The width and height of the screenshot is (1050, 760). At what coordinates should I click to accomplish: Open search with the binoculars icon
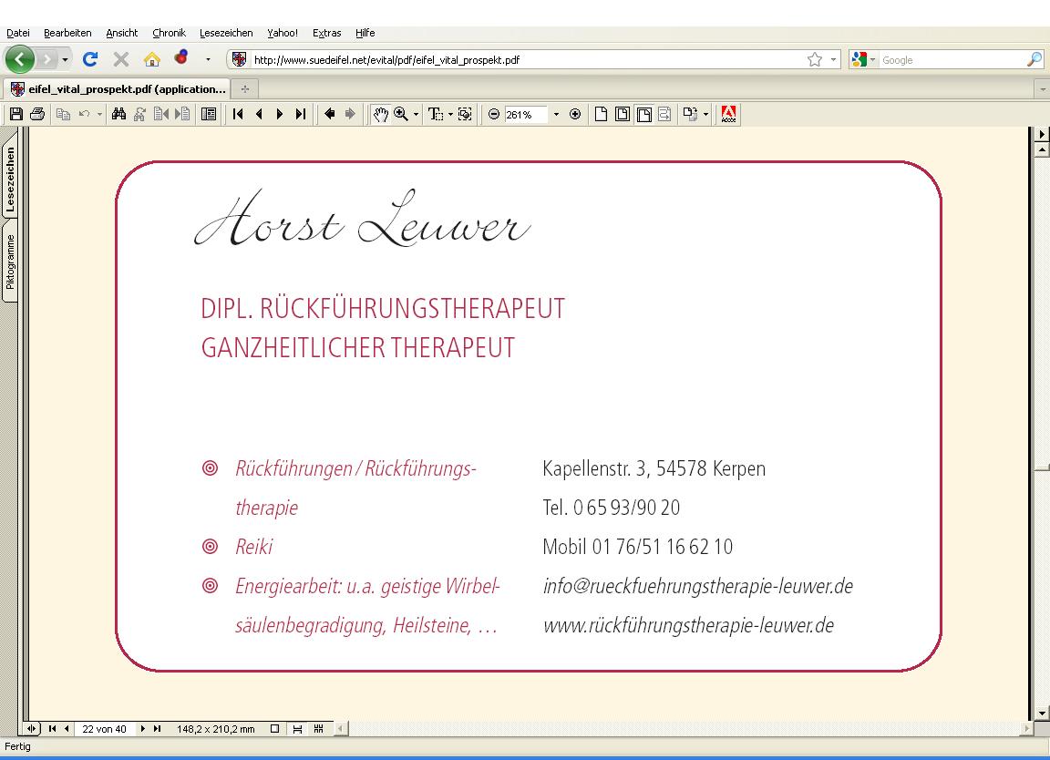coord(118,114)
